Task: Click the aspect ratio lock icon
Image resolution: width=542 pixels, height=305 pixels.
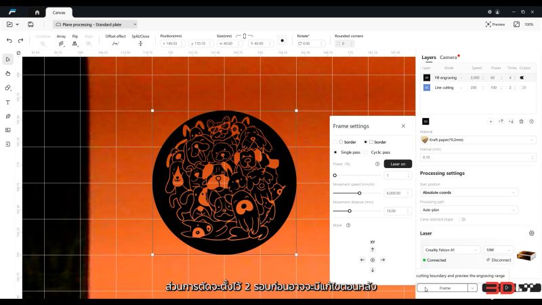Action: click(x=245, y=36)
